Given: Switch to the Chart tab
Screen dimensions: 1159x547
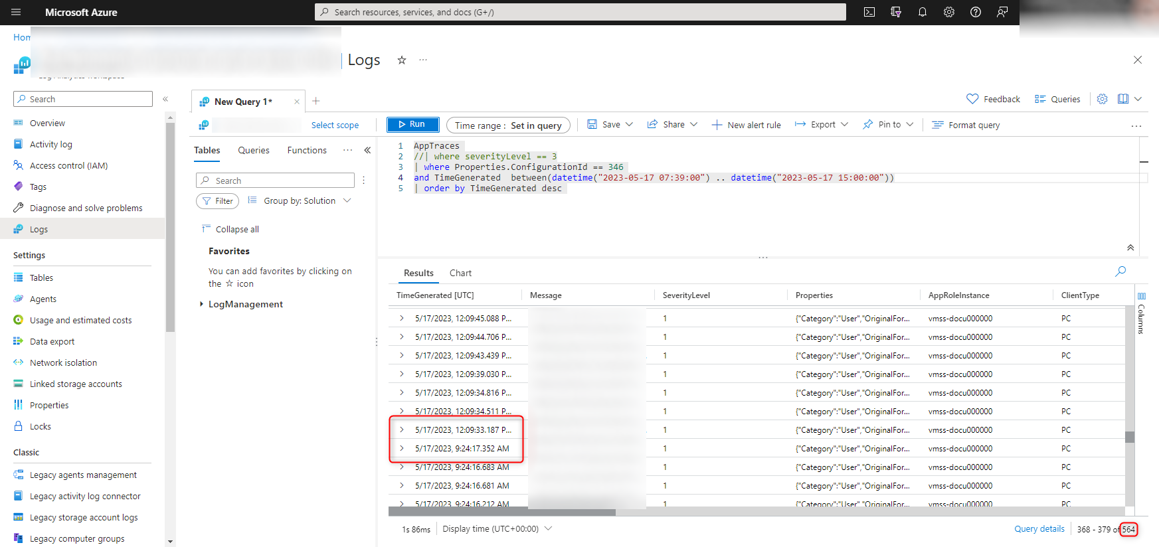Looking at the screenshot, I should pos(460,273).
